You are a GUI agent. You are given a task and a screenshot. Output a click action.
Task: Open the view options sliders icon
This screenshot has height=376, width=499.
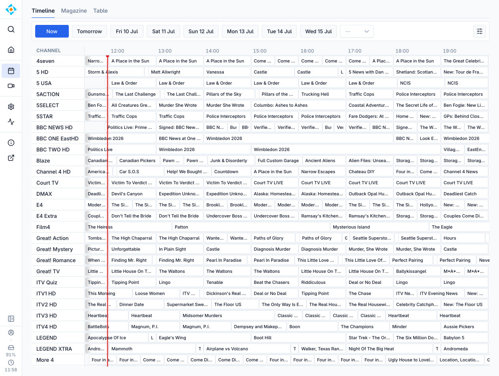coord(480,31)
